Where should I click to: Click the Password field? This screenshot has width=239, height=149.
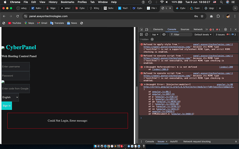[x=16, y=76]
